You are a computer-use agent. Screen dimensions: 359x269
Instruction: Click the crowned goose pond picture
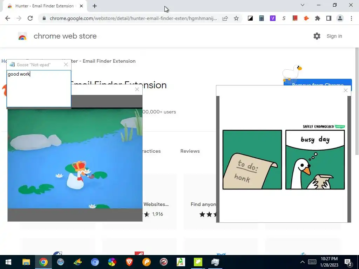coord(75,158)
